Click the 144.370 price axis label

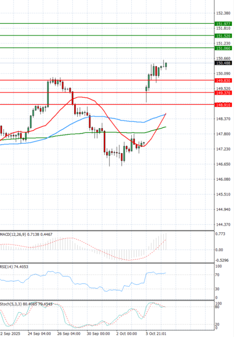point(223,224)
